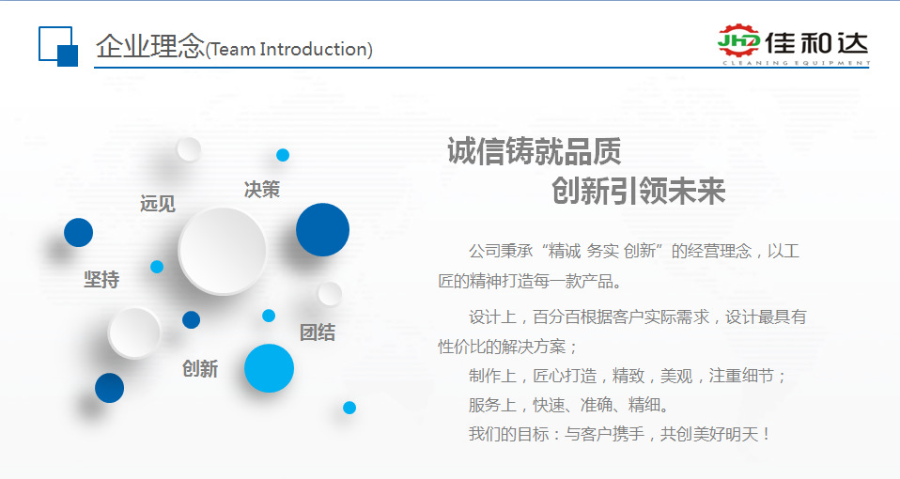Click the blue overlapping squares icon beside the title
This screenshot has height=479, width=900.
(58, 46)
